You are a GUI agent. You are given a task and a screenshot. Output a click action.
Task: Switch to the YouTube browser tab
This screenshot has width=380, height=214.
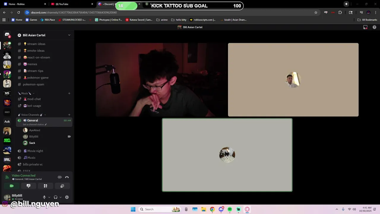click(72, 4)
